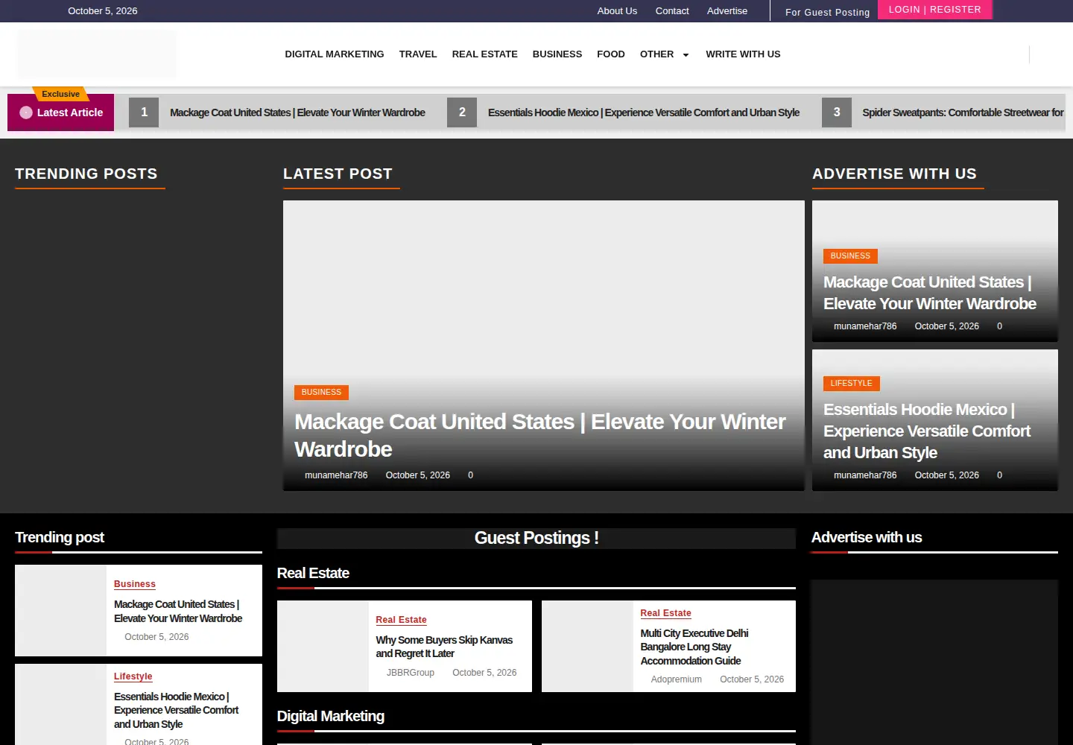Expand the OTHER menu dropdown arrow
1073x745 pixels.
[x=686, y=54]
